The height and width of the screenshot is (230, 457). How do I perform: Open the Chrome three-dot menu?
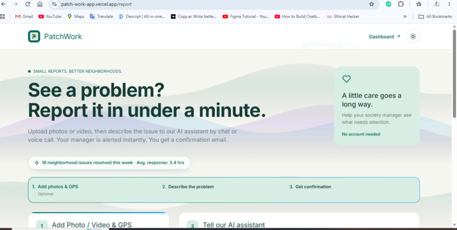449,4
